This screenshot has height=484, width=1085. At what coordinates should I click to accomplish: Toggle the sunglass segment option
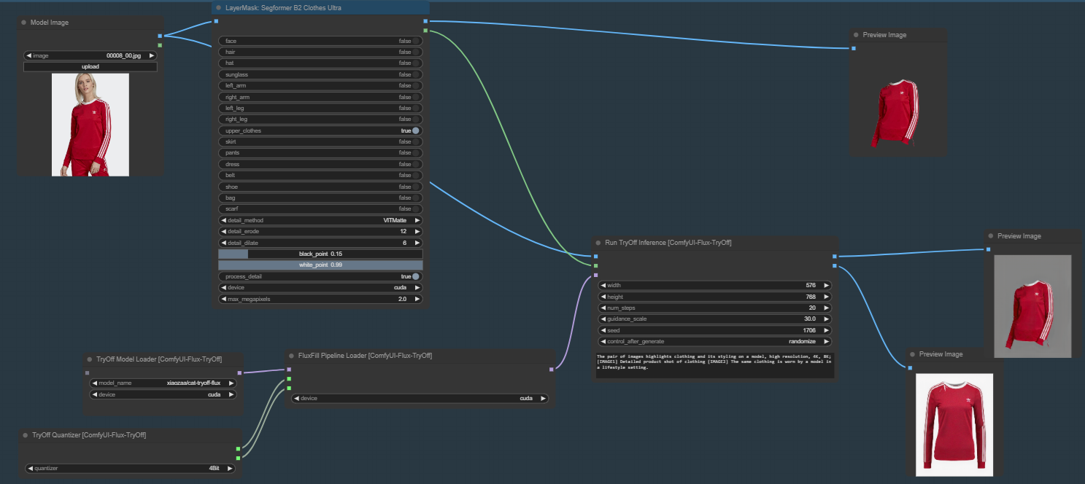pyautogui.click(x=320, y=74)
